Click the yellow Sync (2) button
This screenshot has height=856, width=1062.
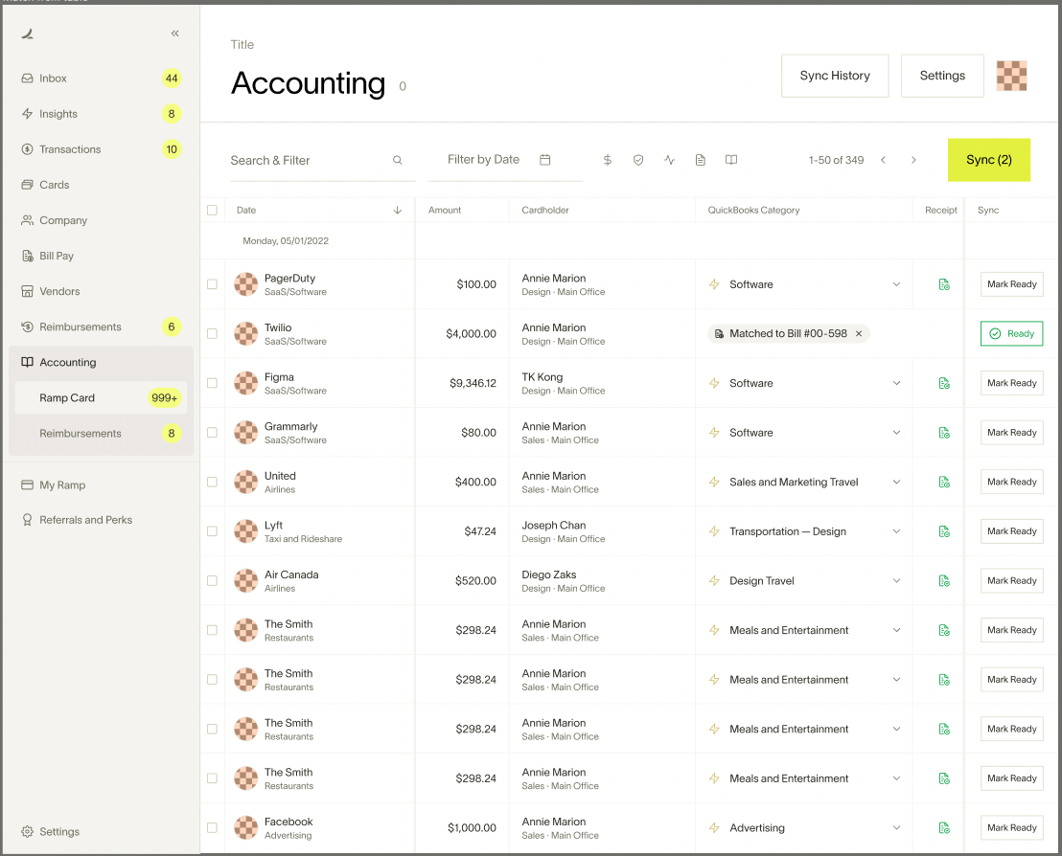[989, 160]
